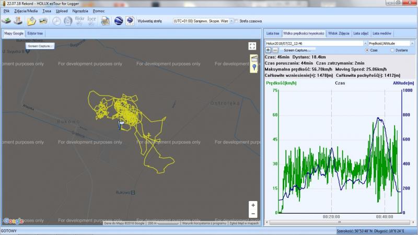Click the read-from-device icon at the toolbar's left end
This screenshot has width=418, height=235.
tap(7, 21)
